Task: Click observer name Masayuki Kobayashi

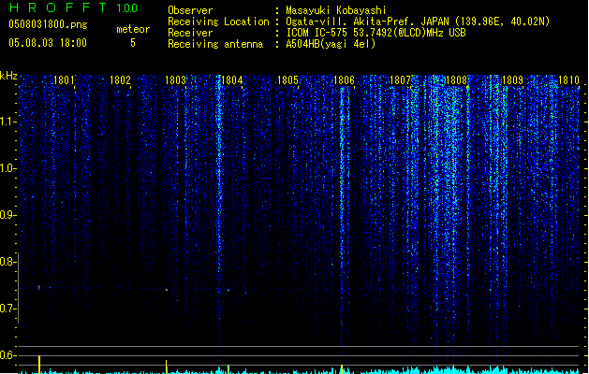Action: (x=335, y=10)
